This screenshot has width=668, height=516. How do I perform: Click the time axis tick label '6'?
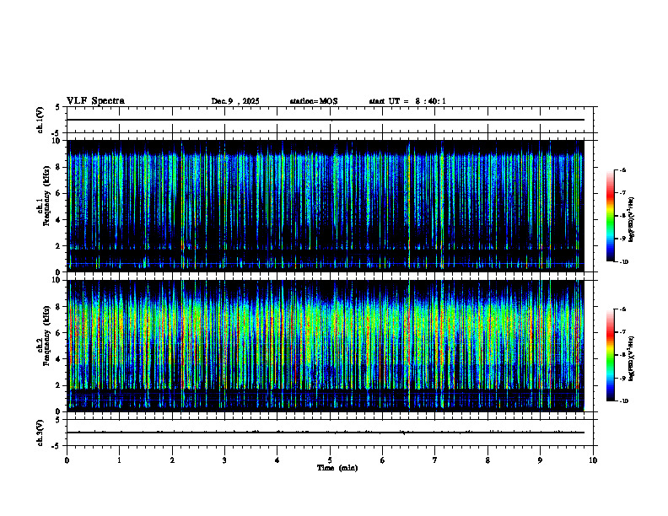(383, 460)
